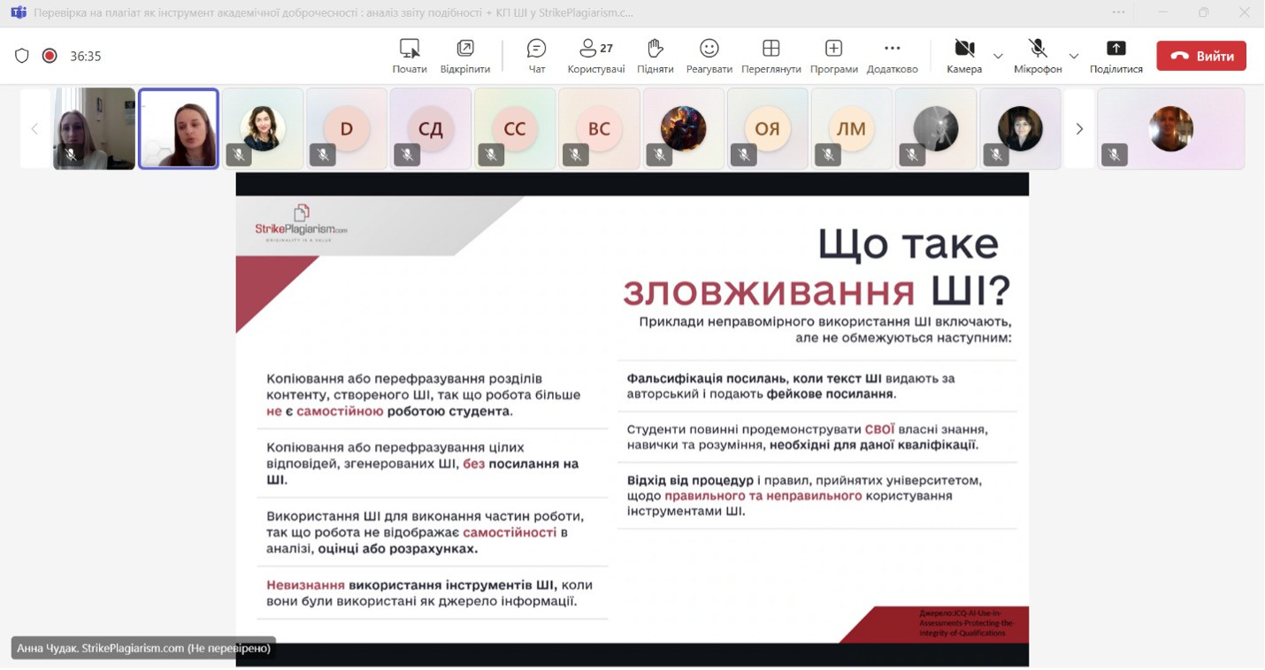The width and height of the screenshot is (1265, 670).
Task: Click the muted mic icon on СД tile
Action: [x=407, y=155]
